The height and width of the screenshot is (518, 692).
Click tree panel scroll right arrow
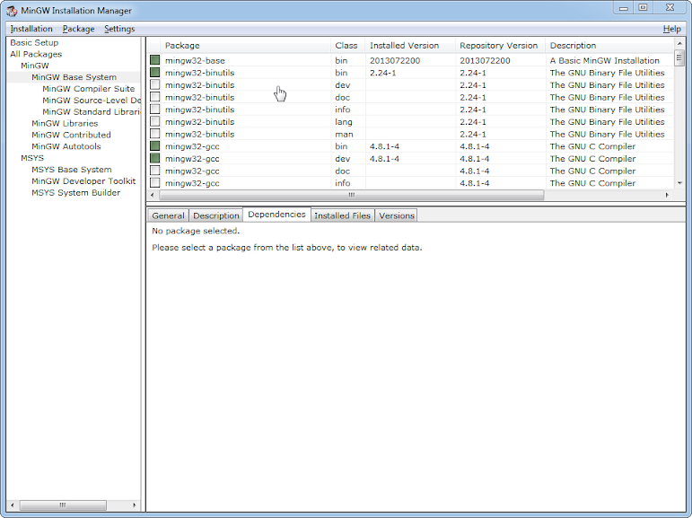pos(134,505)
